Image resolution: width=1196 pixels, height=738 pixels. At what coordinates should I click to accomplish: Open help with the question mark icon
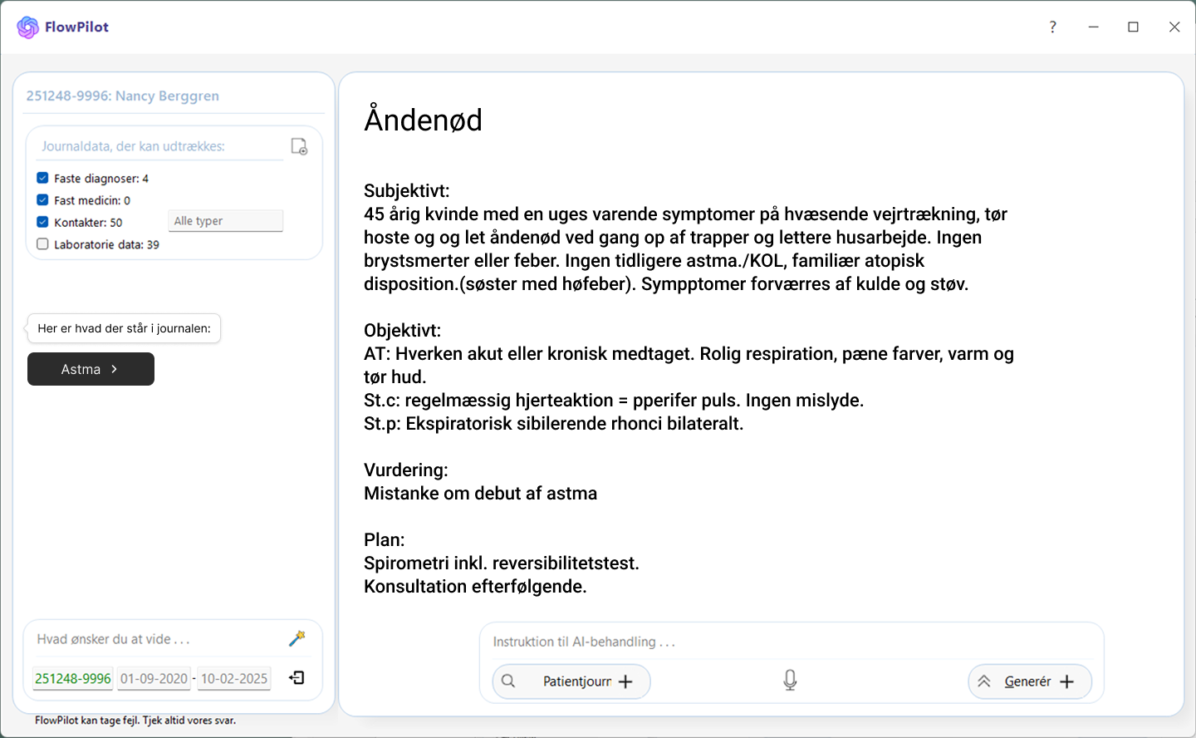pyautogui.click(x=1052, y=27)
